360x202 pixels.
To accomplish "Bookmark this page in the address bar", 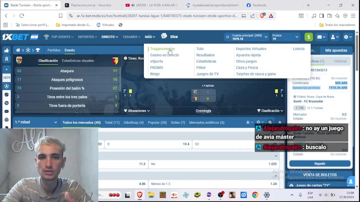I will pyautogui.click(x=61, y=16).
